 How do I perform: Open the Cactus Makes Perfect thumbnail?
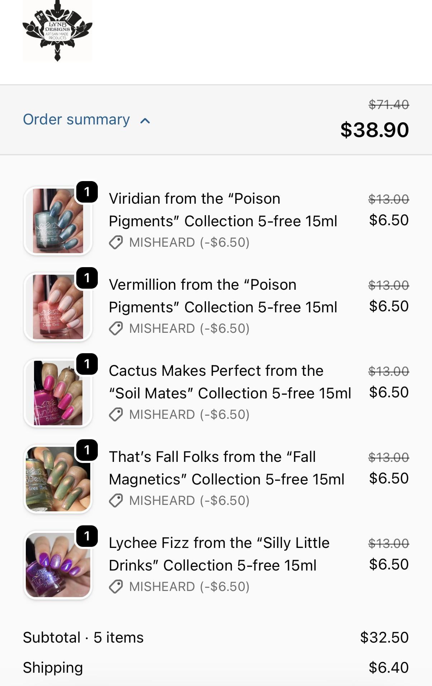pos(58,393)
